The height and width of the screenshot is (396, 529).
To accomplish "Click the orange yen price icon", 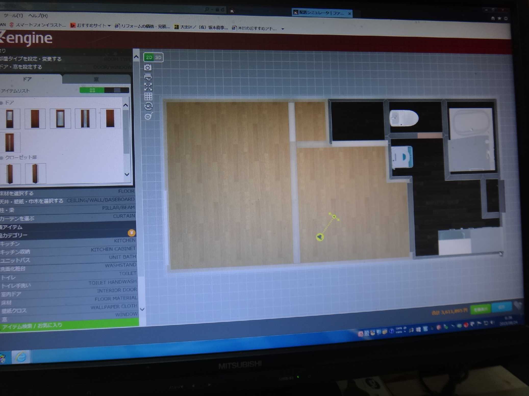I will coord(131,233).
